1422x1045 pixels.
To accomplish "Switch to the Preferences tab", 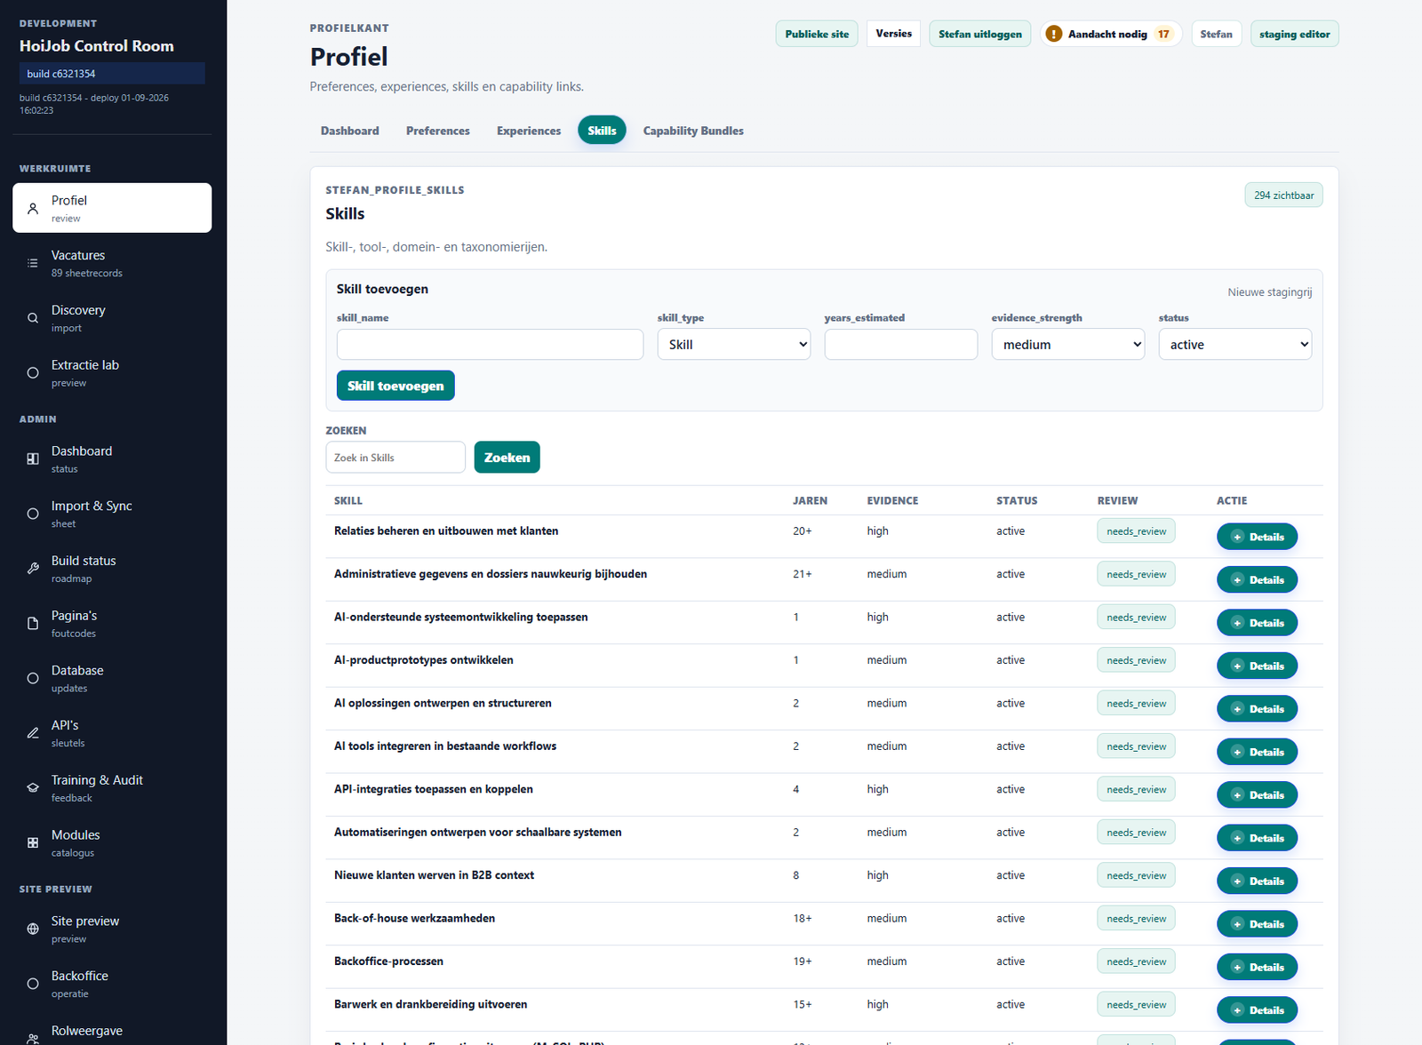I will click(x=438, y=131).
